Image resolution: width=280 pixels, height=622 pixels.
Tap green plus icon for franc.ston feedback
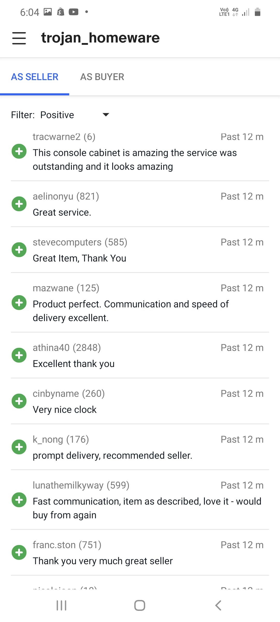pos(19,553)
